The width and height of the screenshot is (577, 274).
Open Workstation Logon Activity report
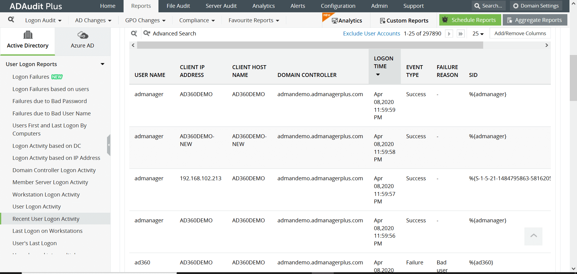(46, 195)
